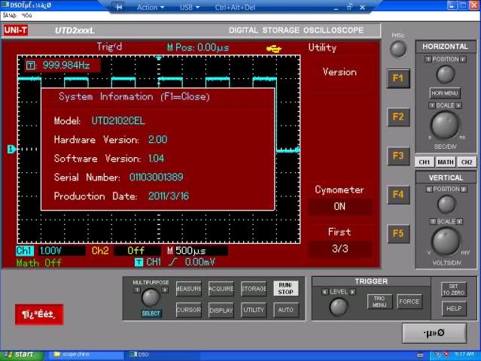This screenshot has width=481, height=361.
Task: Open the MEASURE menu
Action: (189, 289)
